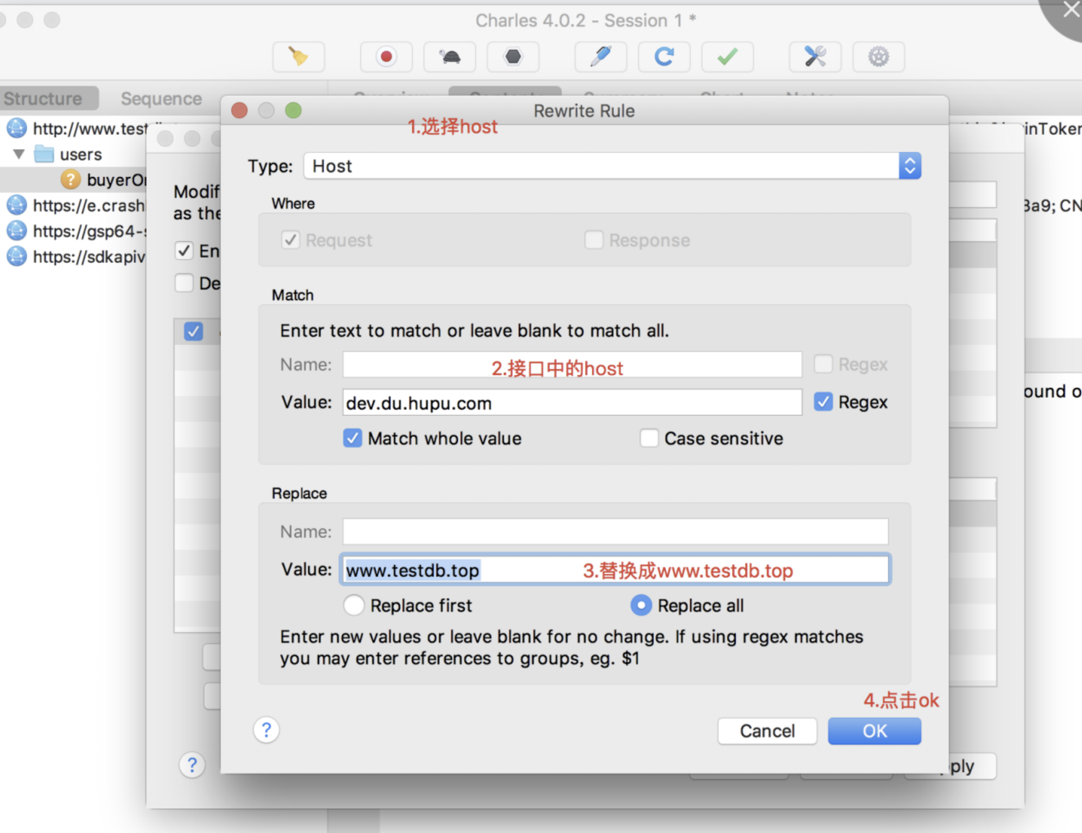This screenshot has height=833, width=1082.
Task: Select the Replace all radio button
Action: tap(641, 605)
